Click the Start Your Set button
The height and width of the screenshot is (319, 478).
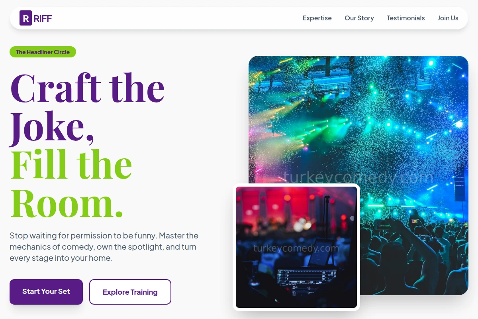tap(46, 291)
